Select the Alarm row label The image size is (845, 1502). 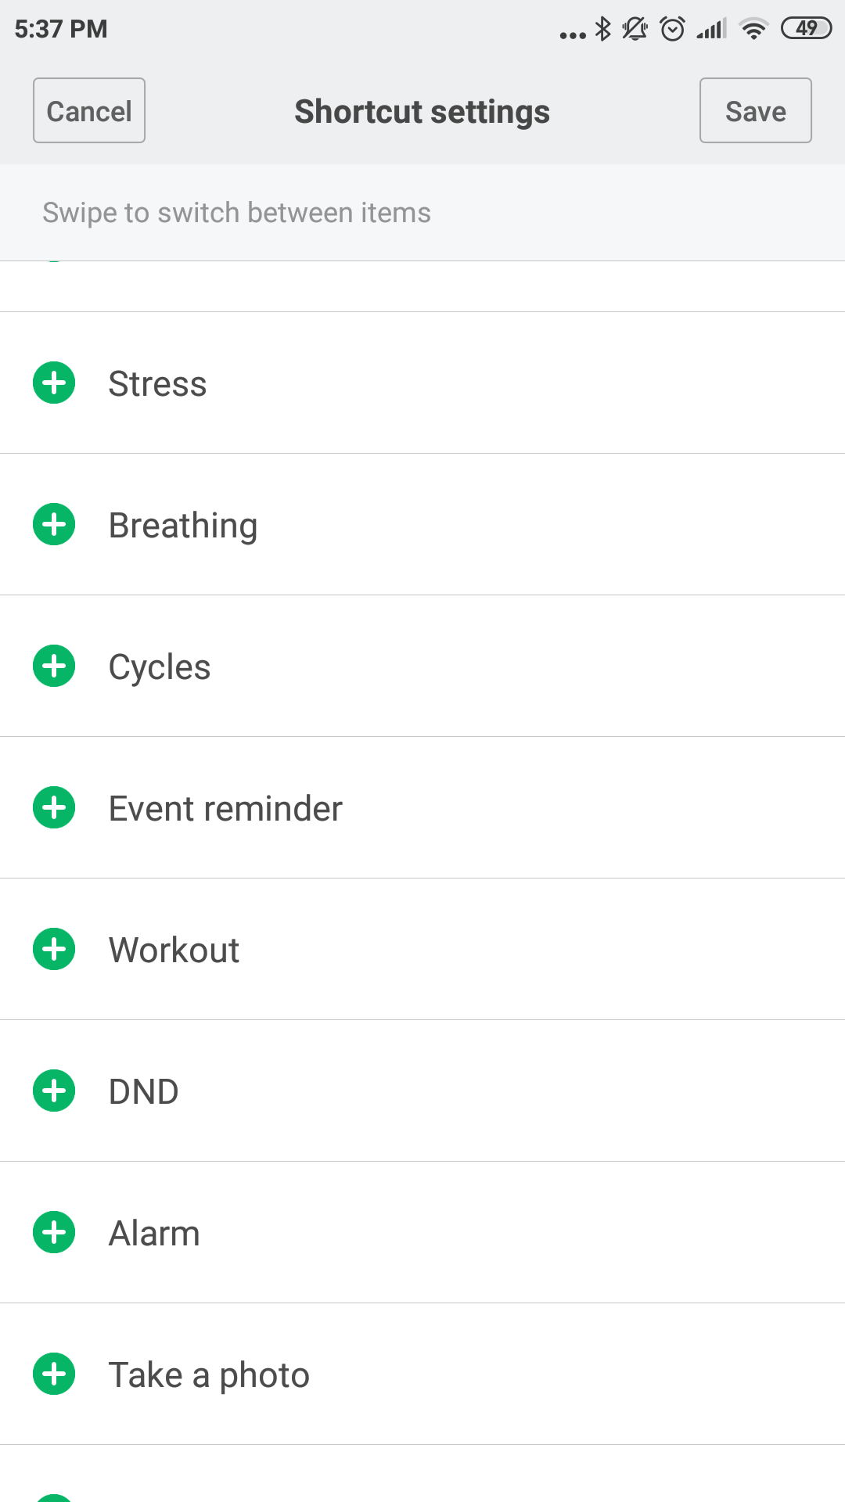[x=154, y=1234]
